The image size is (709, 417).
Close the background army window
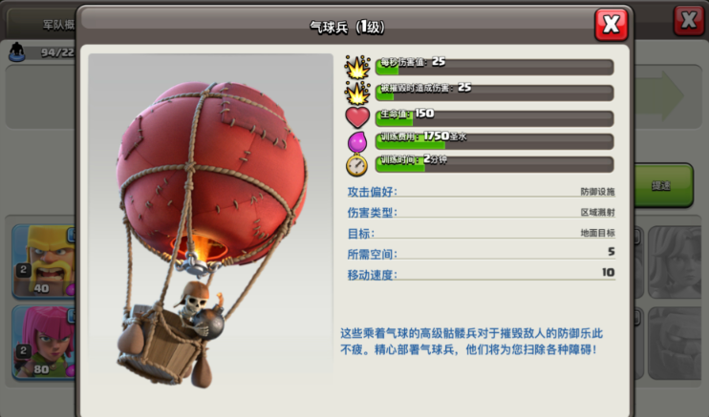click(x=689, y=20)
